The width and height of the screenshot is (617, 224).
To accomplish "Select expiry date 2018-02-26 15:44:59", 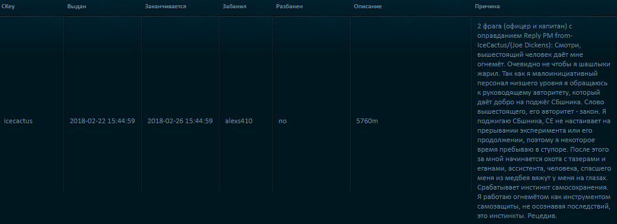I will tap(180, 121).
